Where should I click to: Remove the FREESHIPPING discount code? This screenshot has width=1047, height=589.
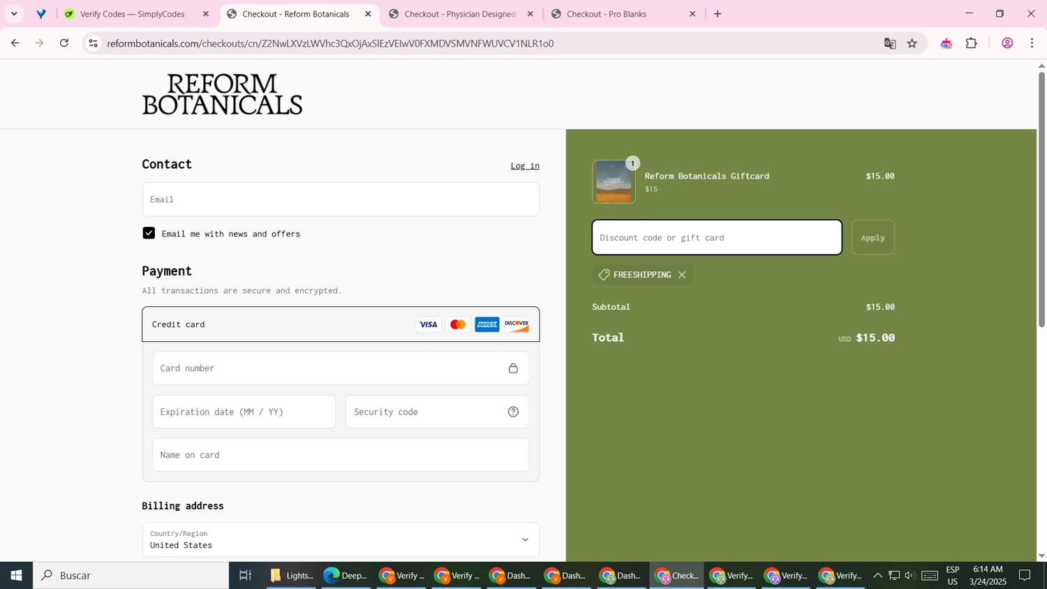(682, 275)
